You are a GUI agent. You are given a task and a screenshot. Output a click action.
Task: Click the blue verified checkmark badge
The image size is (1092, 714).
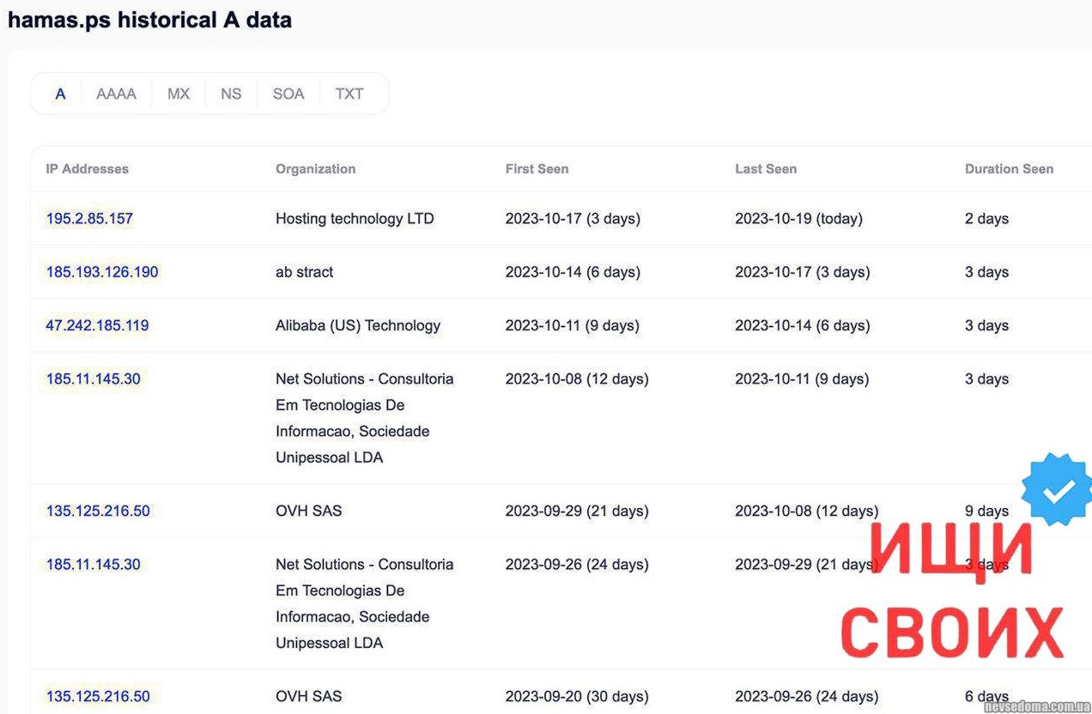(x=1058, y=489)
